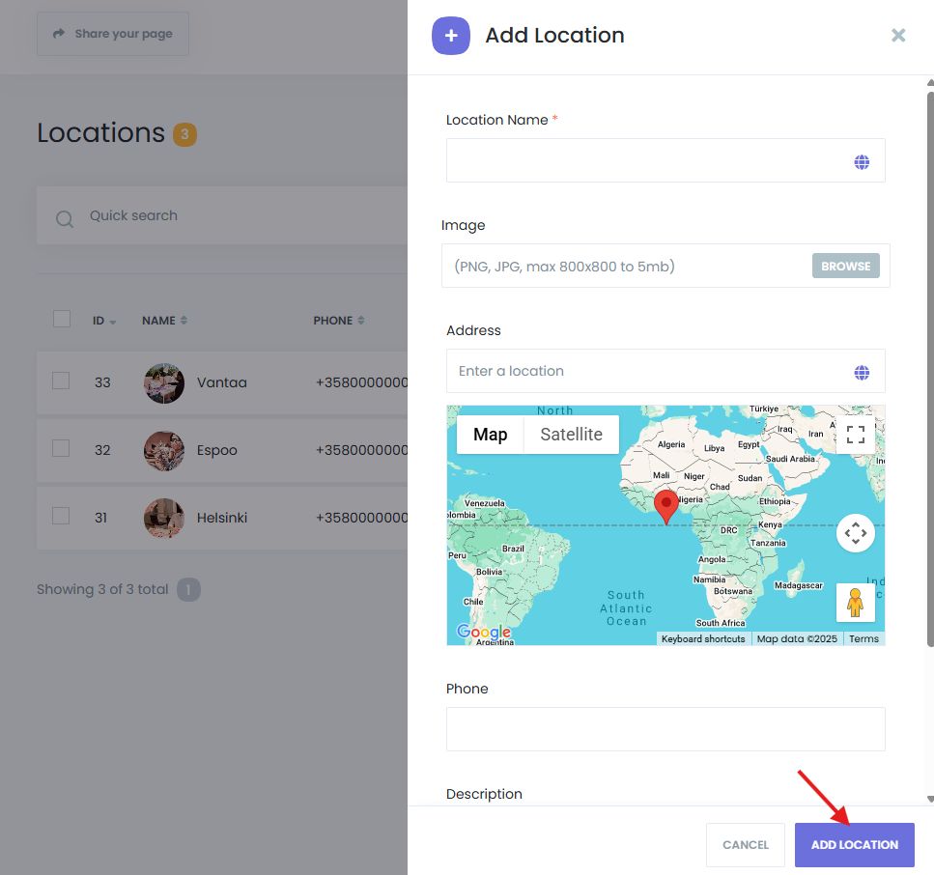Click the Google logo on map
Image resolution: width=934 pixels, height=875 pixels.
(484, 633)
